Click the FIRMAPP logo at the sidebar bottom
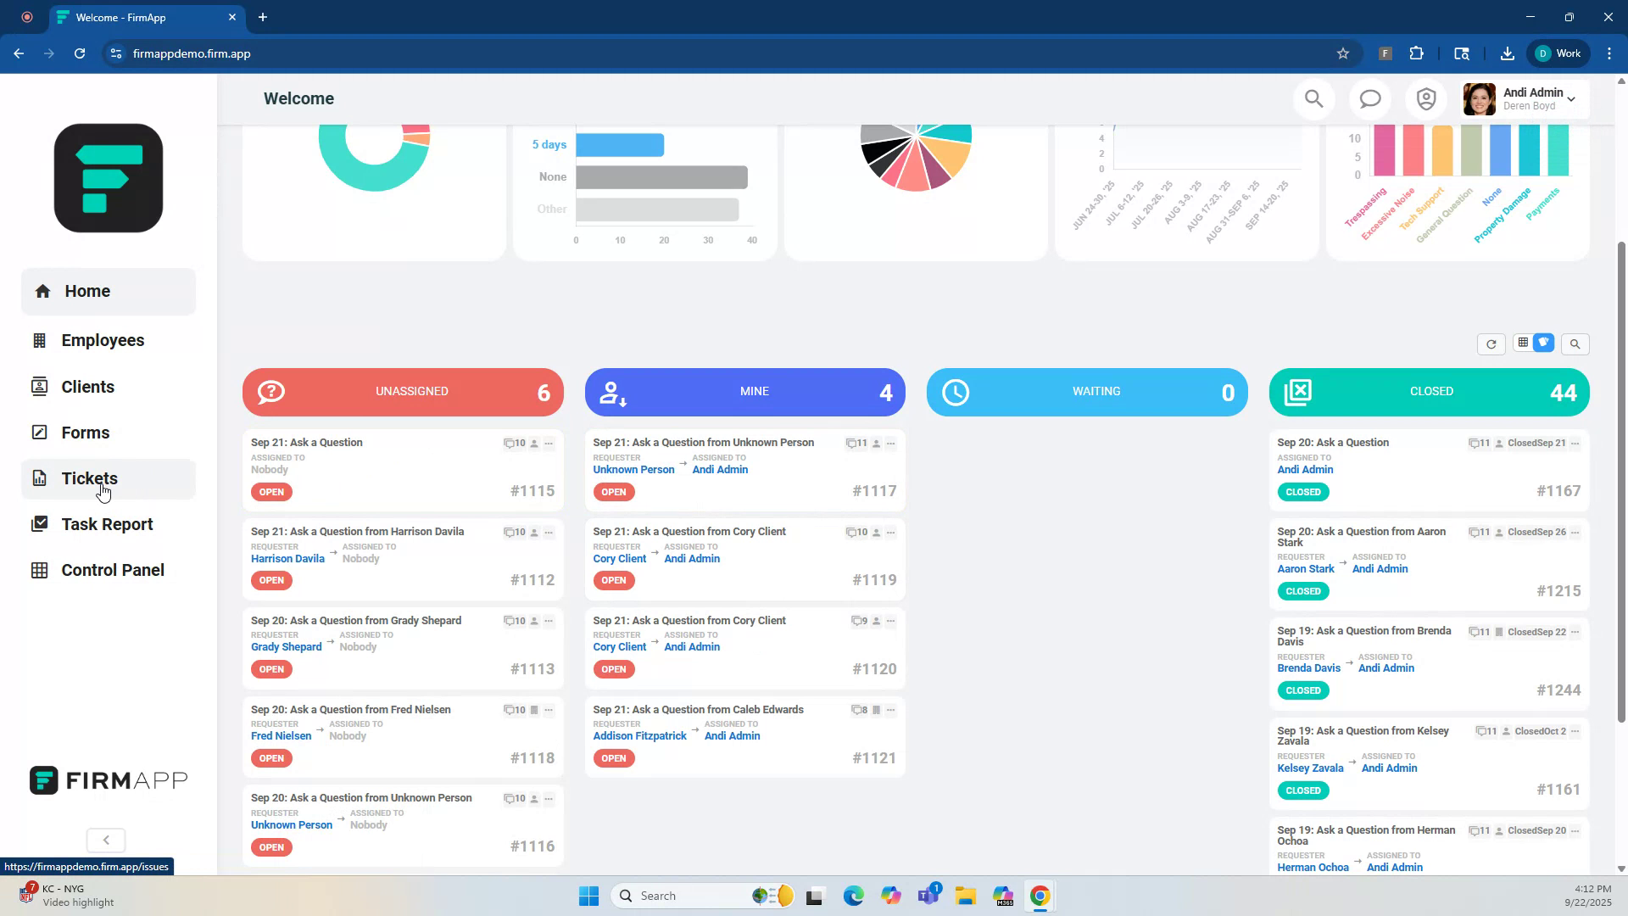The height and width of the screenshot is (916, 1628). 108,780
